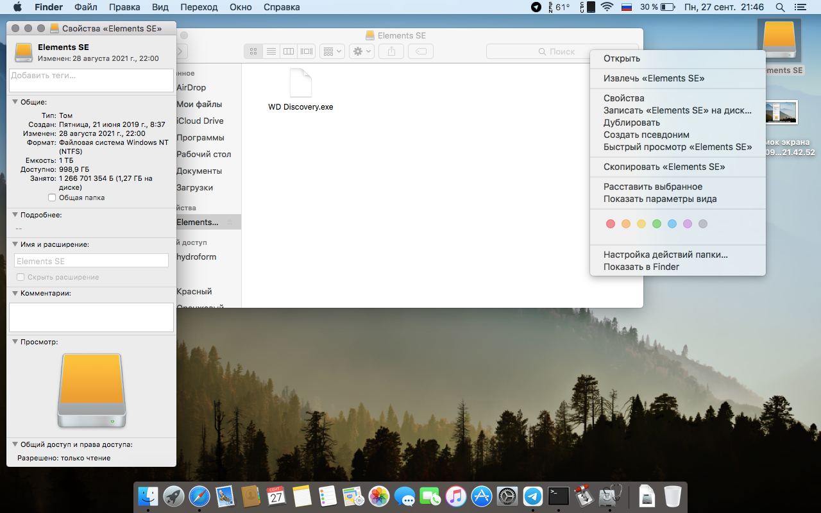Viewport: 821px width, 513px height.
Task: Click AirDrop in the Finder sidebar
Action: pyautogui.click(x=191, y=87)
